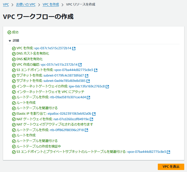Screen dimensions: 187x172
Task: Open subnet-0179fc4c38738fdd7 link
Action: 64,76
